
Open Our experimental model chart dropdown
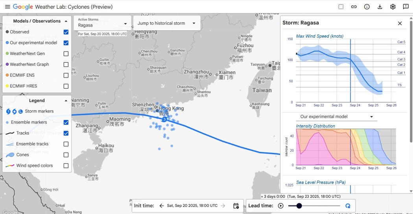click(x=336, y=117)
